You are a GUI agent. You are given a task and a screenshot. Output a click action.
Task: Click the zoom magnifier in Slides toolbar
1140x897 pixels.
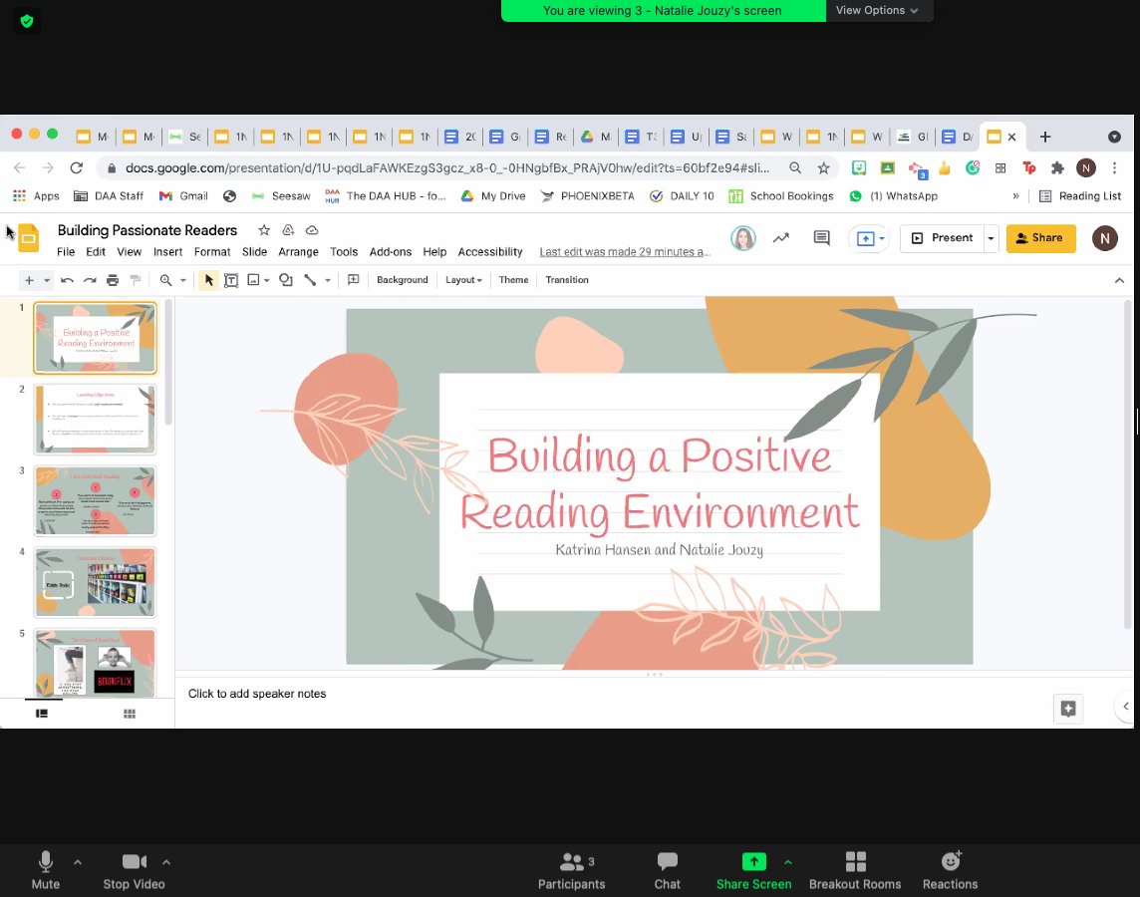coord(165,280)
